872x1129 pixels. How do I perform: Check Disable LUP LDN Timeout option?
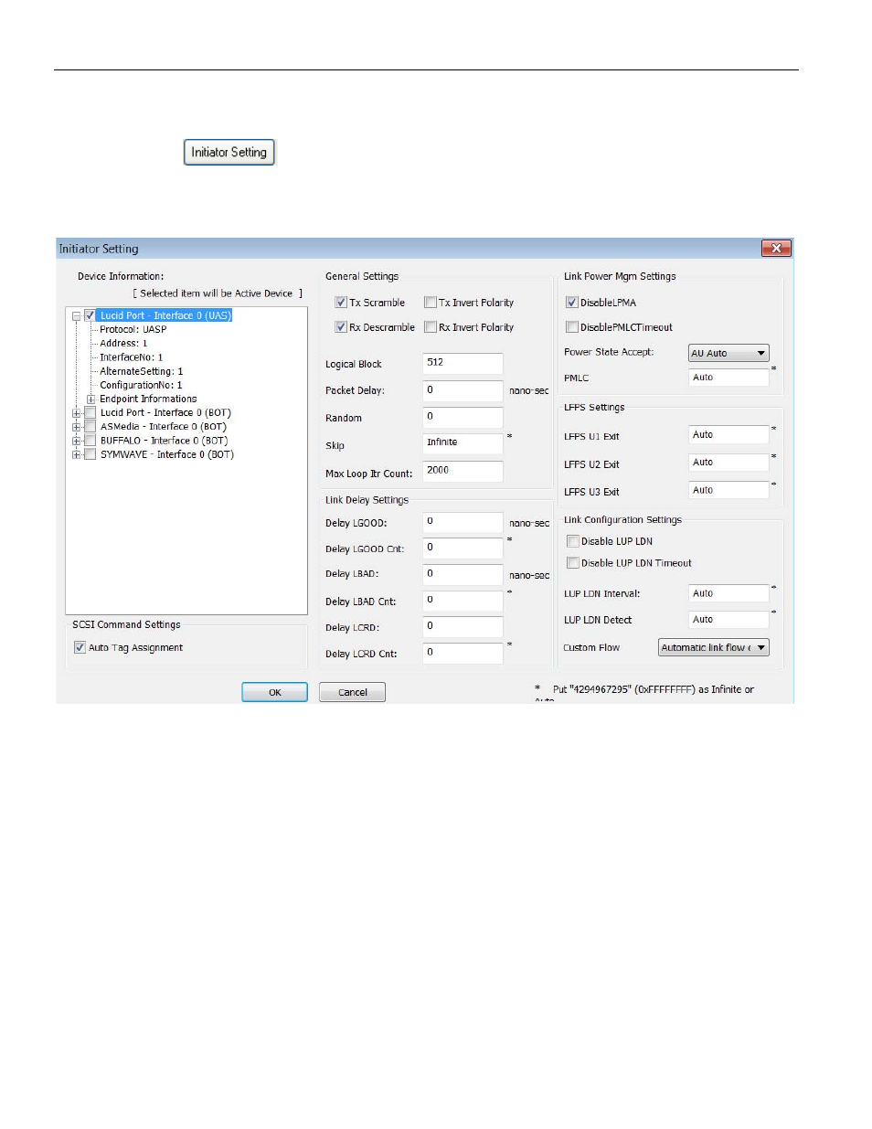click(572, 563)
